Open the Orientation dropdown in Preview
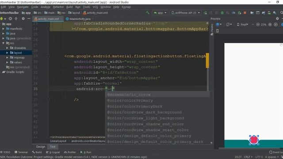This screenshot has width=283, height=159. tap(229, 25)
